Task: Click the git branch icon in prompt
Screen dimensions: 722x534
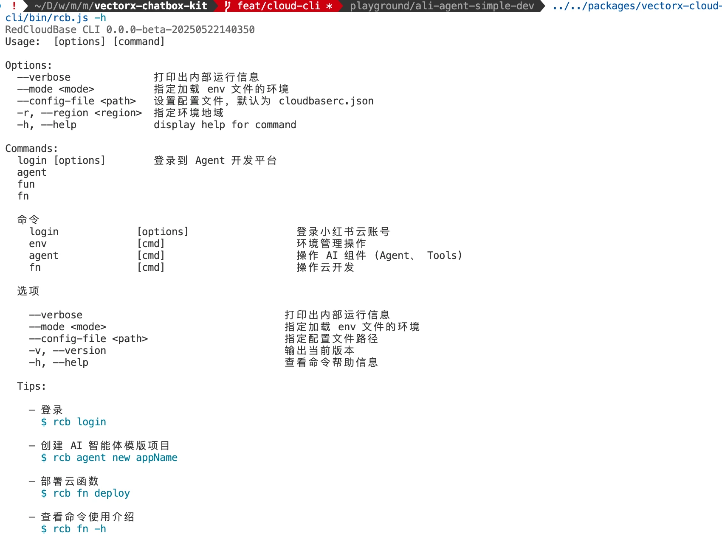Action: coord(228,6)
